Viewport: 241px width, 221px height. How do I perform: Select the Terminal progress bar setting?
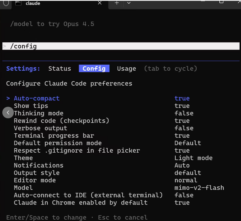pos(54,136)
